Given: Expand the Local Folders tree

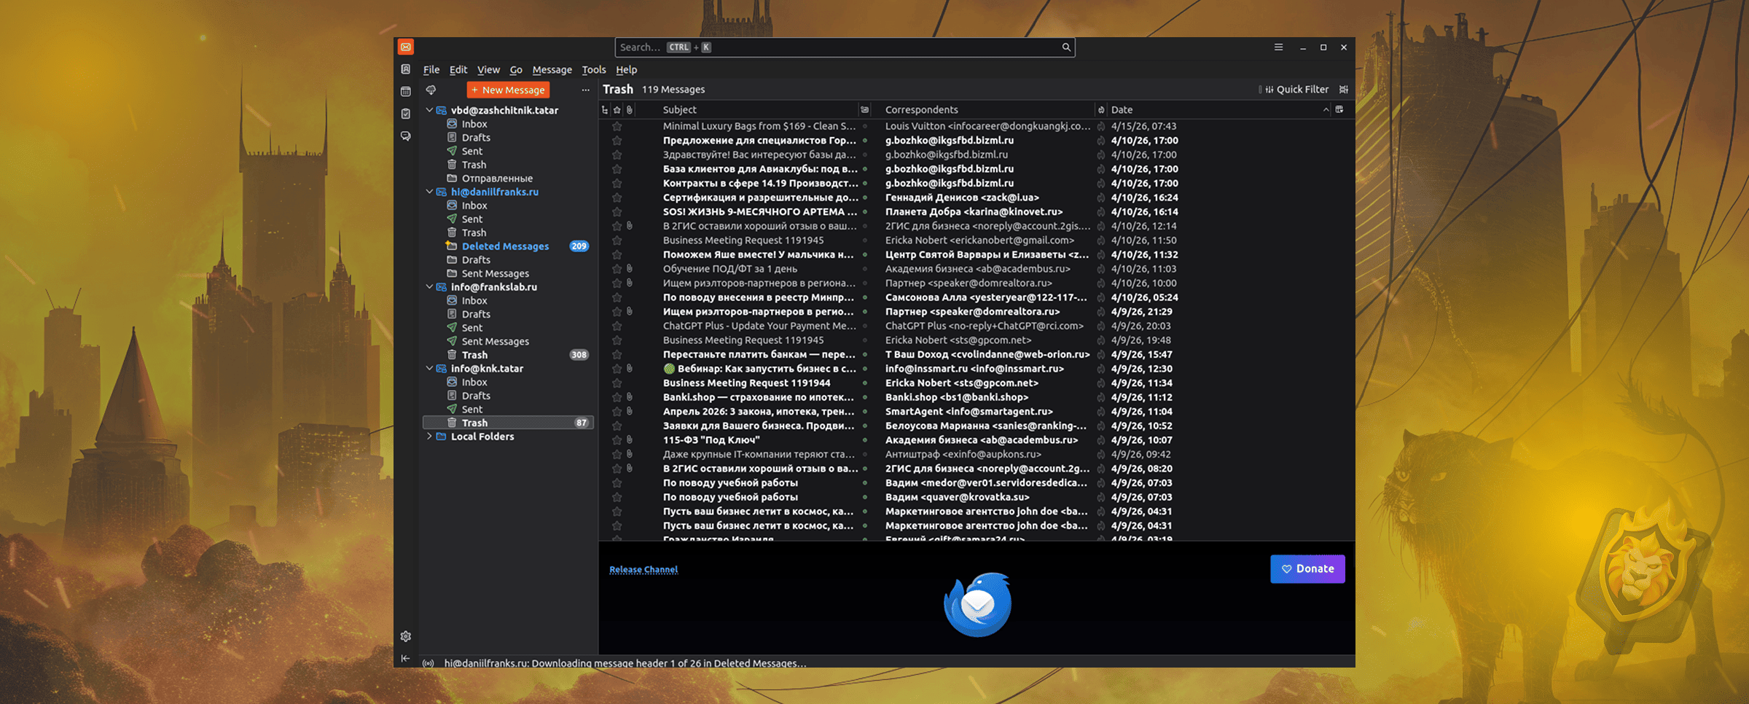Looking at the screenshot, I should click(429, 437).
